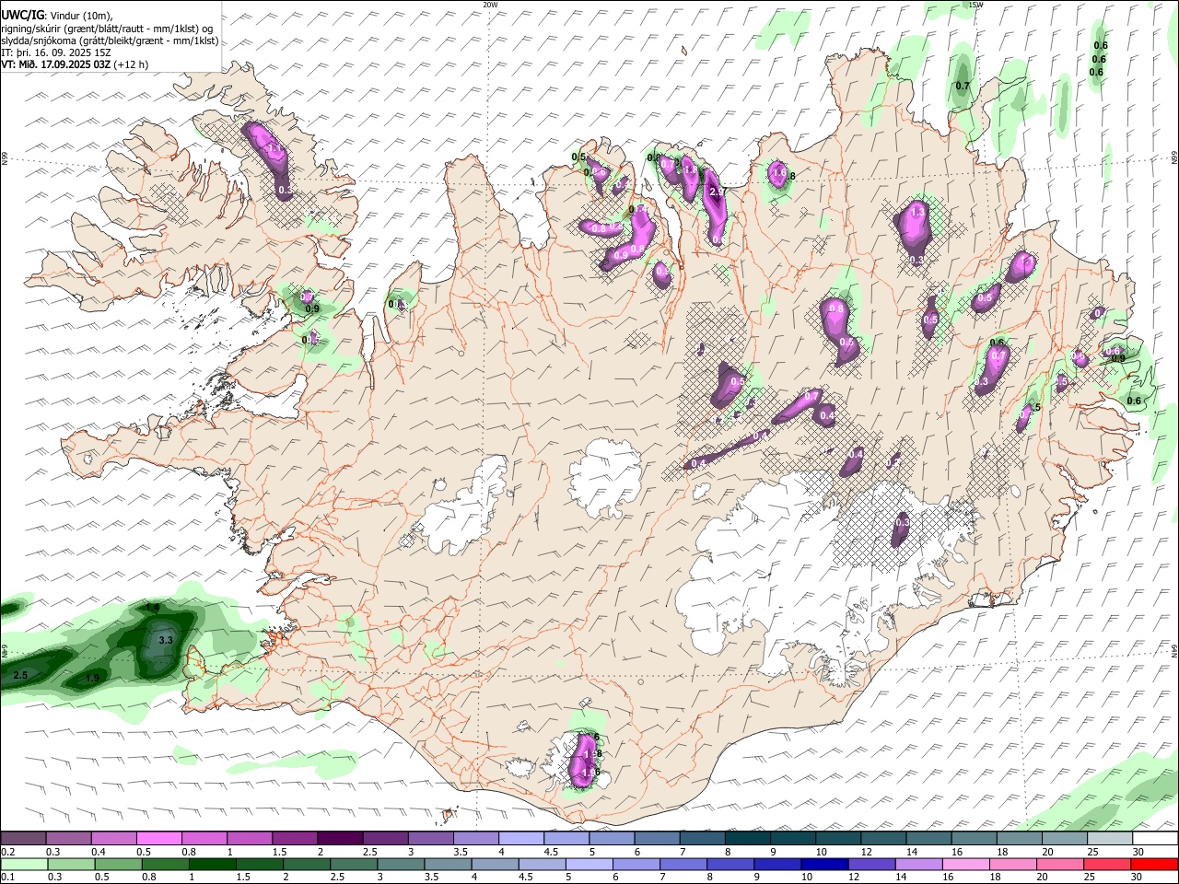This screenshot has width=1179, height=884.
Task: Click the rain scale swatch labeled 0.1
Action: (24, 864)
